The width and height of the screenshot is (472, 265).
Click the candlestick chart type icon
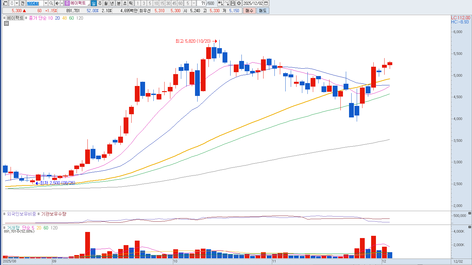(x=221, y=3)
